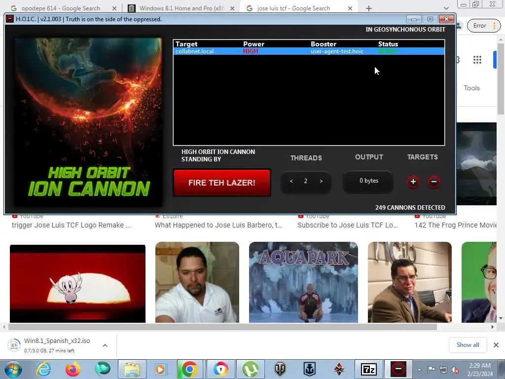
Task: Open the taskbar clock and date
Action: pos(480,369)
